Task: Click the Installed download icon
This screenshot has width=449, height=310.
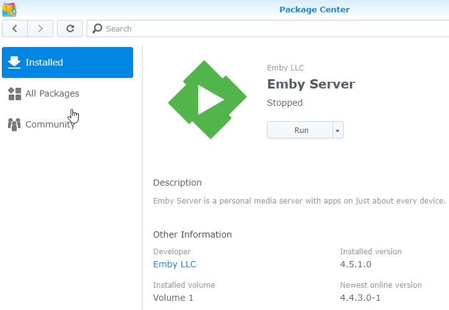Action: point(14,62)
